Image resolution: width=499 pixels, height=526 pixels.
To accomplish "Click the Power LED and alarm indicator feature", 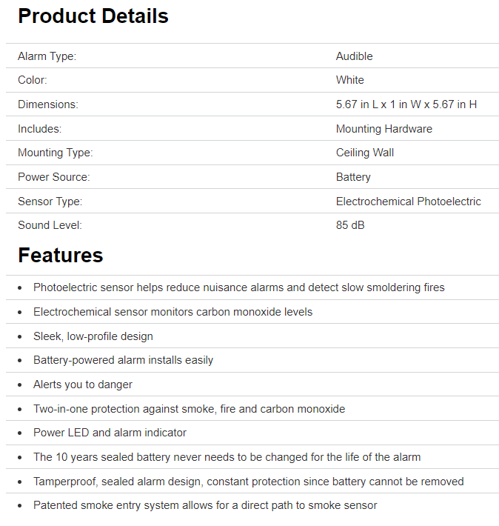I will [x=110, y=433].
